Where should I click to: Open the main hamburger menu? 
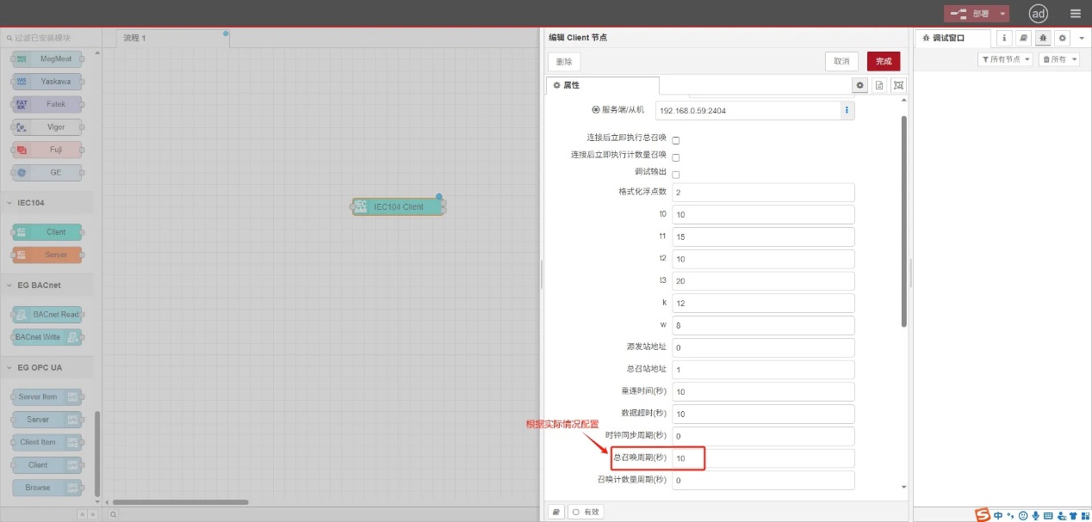tap(1075, 13)
